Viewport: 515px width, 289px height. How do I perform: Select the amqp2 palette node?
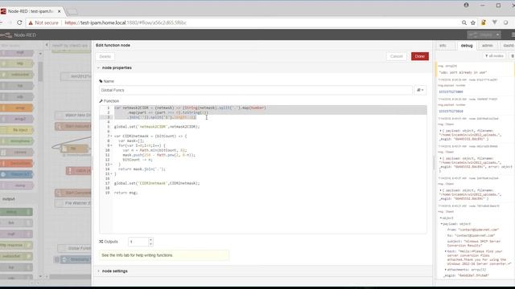point(17,119)
